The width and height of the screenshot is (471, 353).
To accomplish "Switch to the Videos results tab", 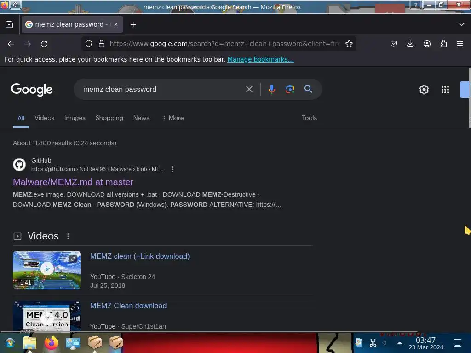I will pyautogui.click(x=45, y=118).
